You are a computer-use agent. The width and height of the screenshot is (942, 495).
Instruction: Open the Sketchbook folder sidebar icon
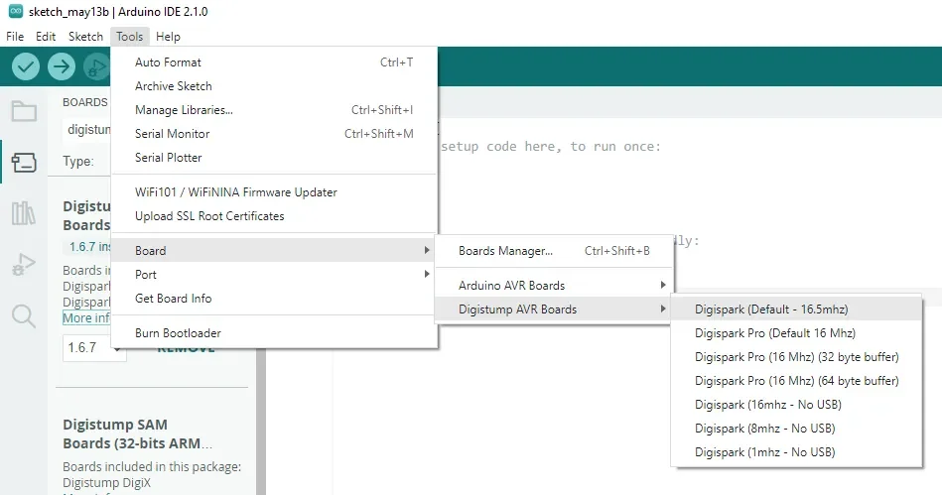(24, 111)
